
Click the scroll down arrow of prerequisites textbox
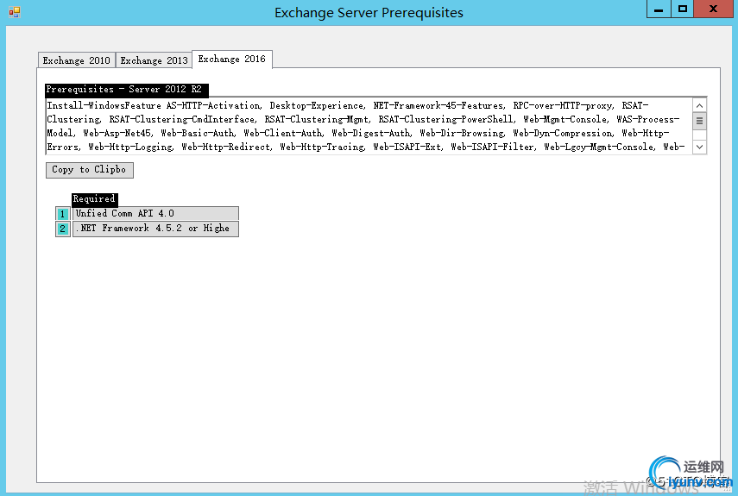coord(699,147)
